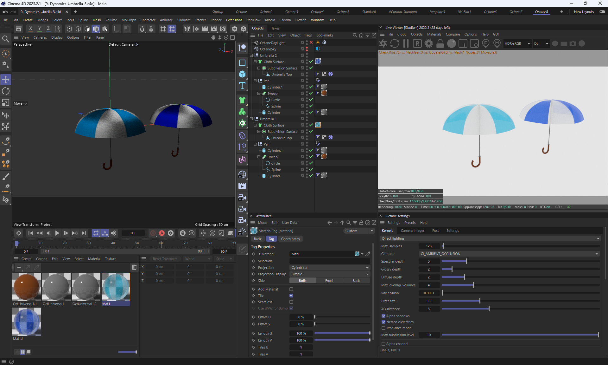This screenshot has width=608, height=365.
Task: Select the Mat1.1 blue material thumbnail
Action: [27, 322]
